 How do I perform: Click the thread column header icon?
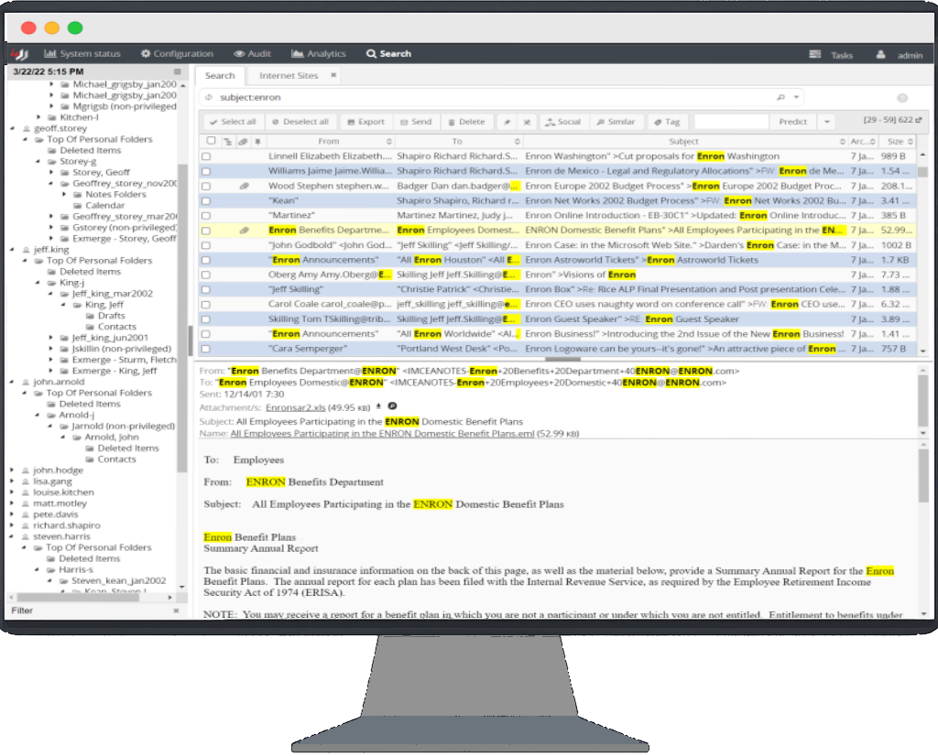tap(227, 142)
